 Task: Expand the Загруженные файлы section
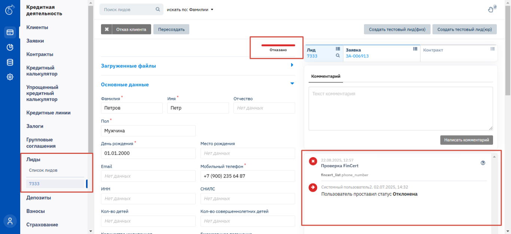tap(292, 65)
